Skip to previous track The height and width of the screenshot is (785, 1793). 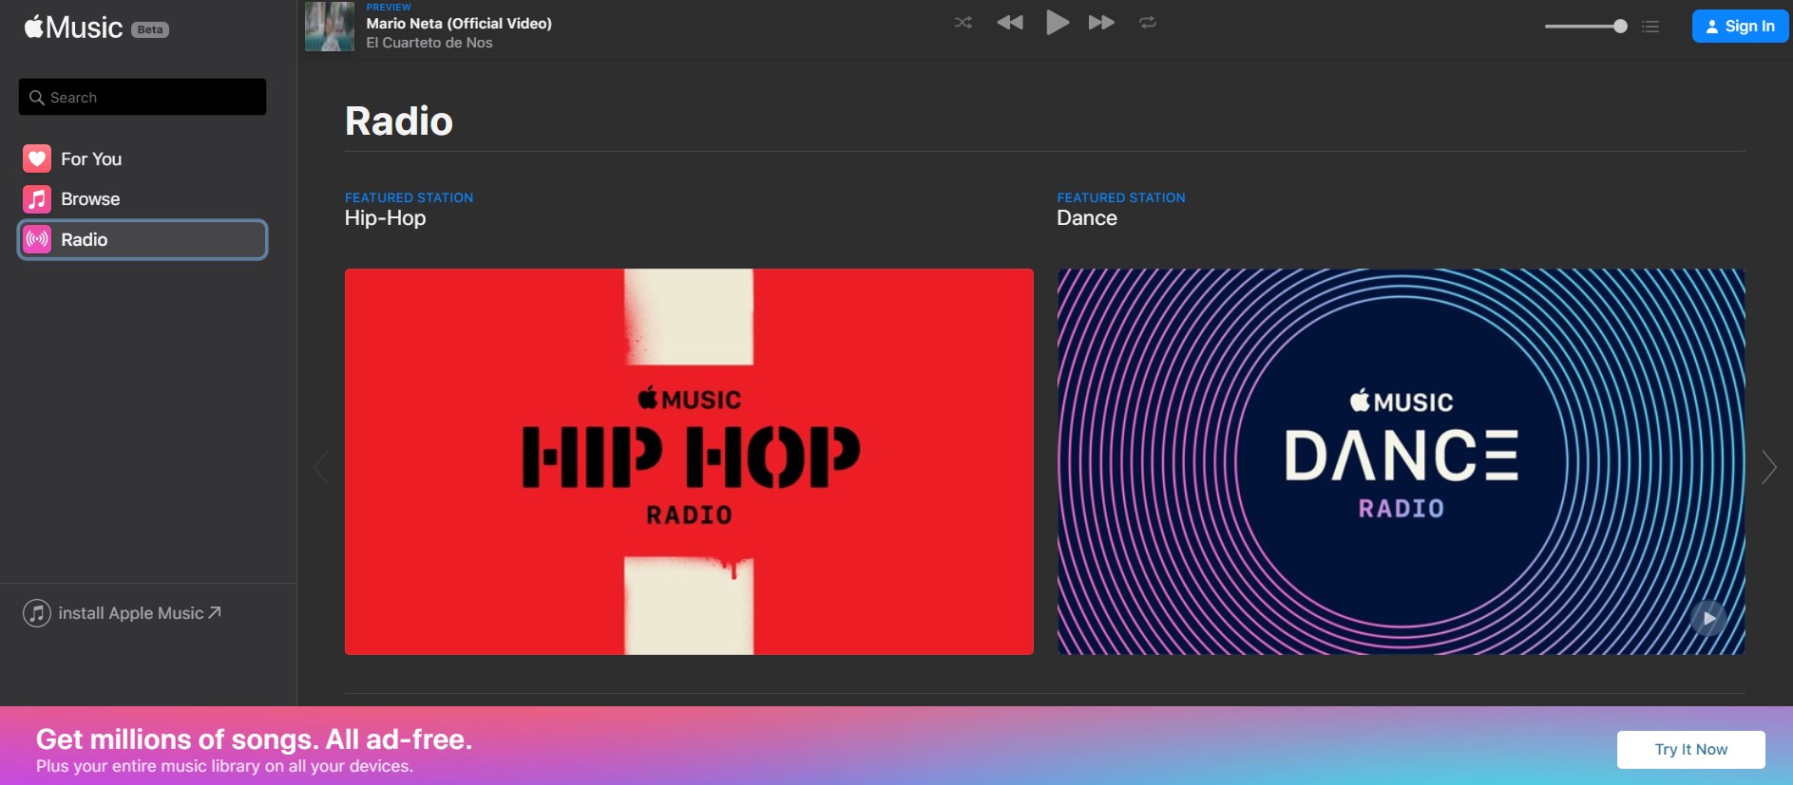pyautogui.click(x=1010, y=23)
